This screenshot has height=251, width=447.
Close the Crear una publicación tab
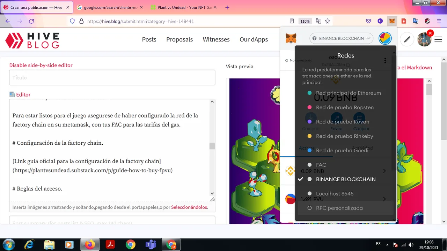click(68, 7)
